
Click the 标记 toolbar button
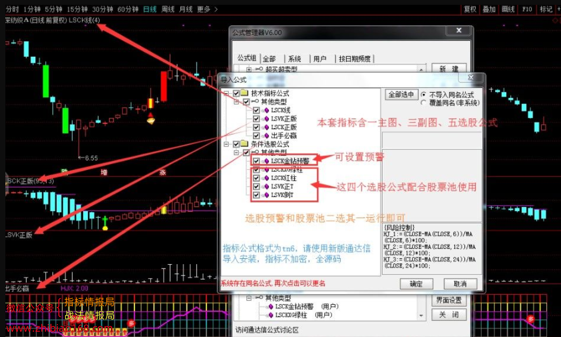pos(546,9)
